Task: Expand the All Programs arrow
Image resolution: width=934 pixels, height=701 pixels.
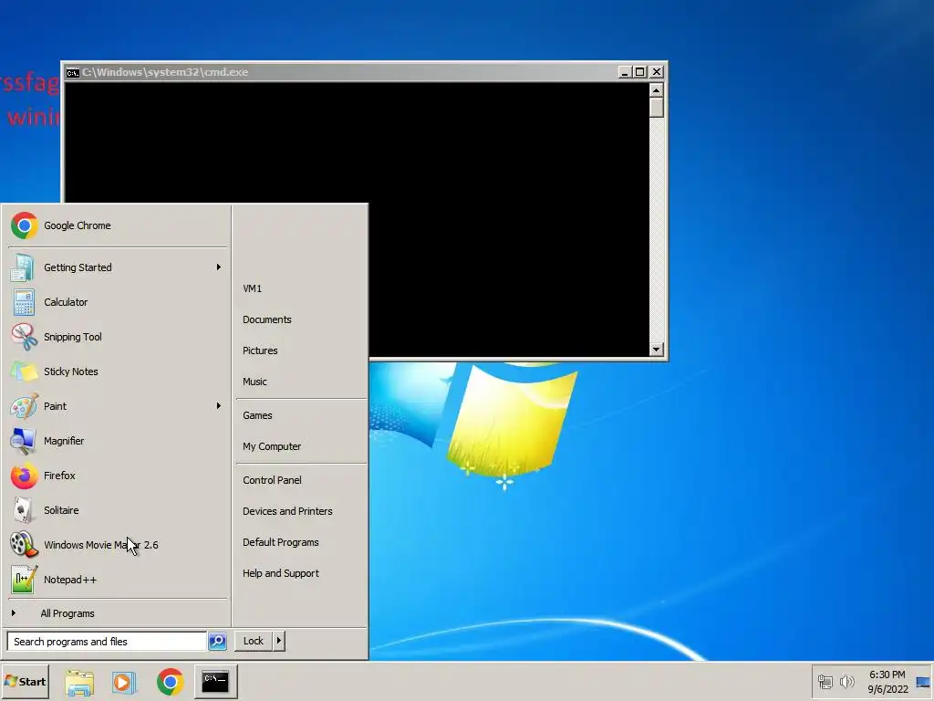Action: (x=13, y=612)
